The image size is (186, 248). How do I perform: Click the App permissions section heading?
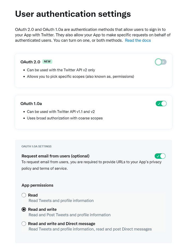tap(37, 185)
